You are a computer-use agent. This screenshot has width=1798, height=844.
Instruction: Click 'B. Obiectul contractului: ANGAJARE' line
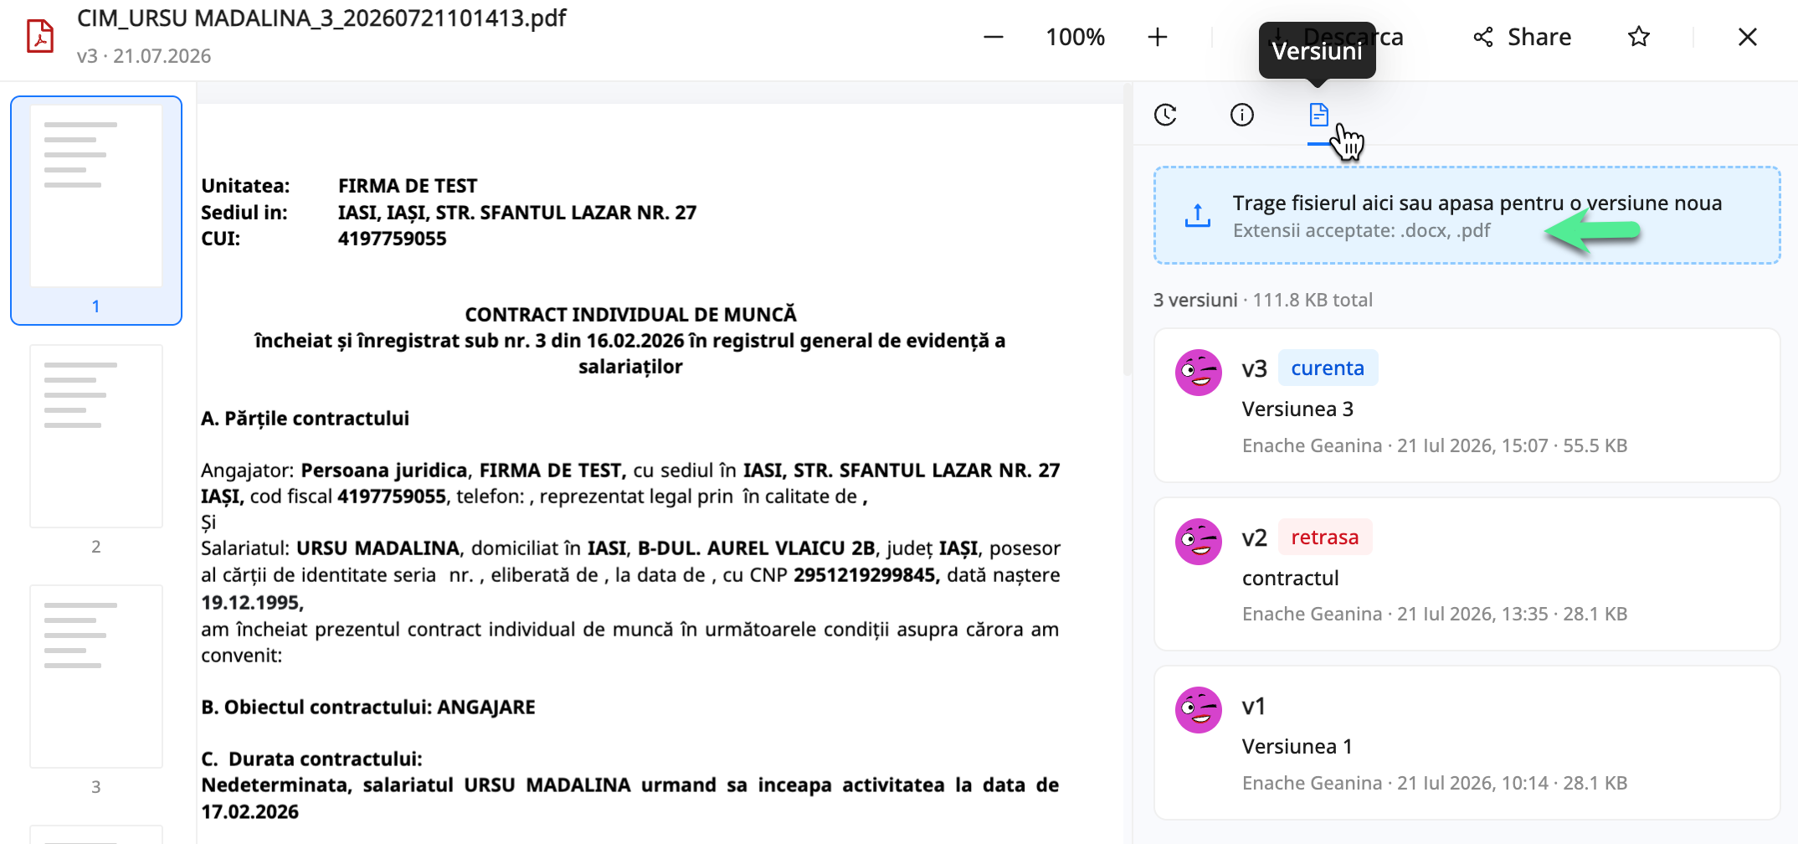tap(368, 708)
